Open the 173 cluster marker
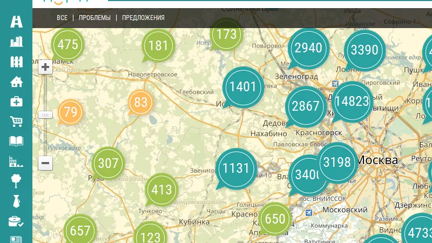 click(x=226, y=35)
